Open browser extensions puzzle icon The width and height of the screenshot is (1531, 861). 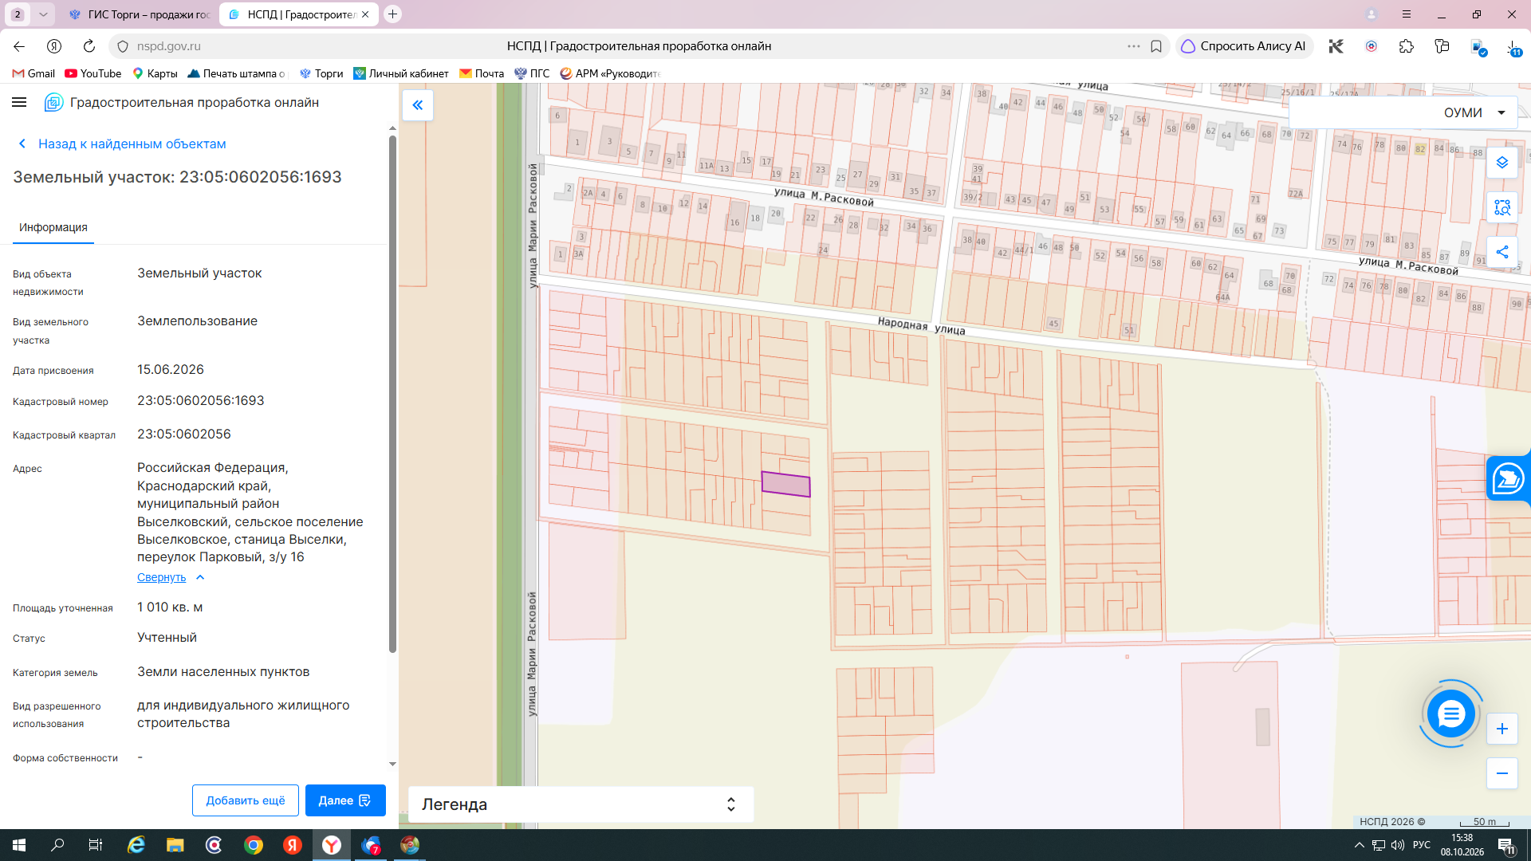[x=1407, y=46]
